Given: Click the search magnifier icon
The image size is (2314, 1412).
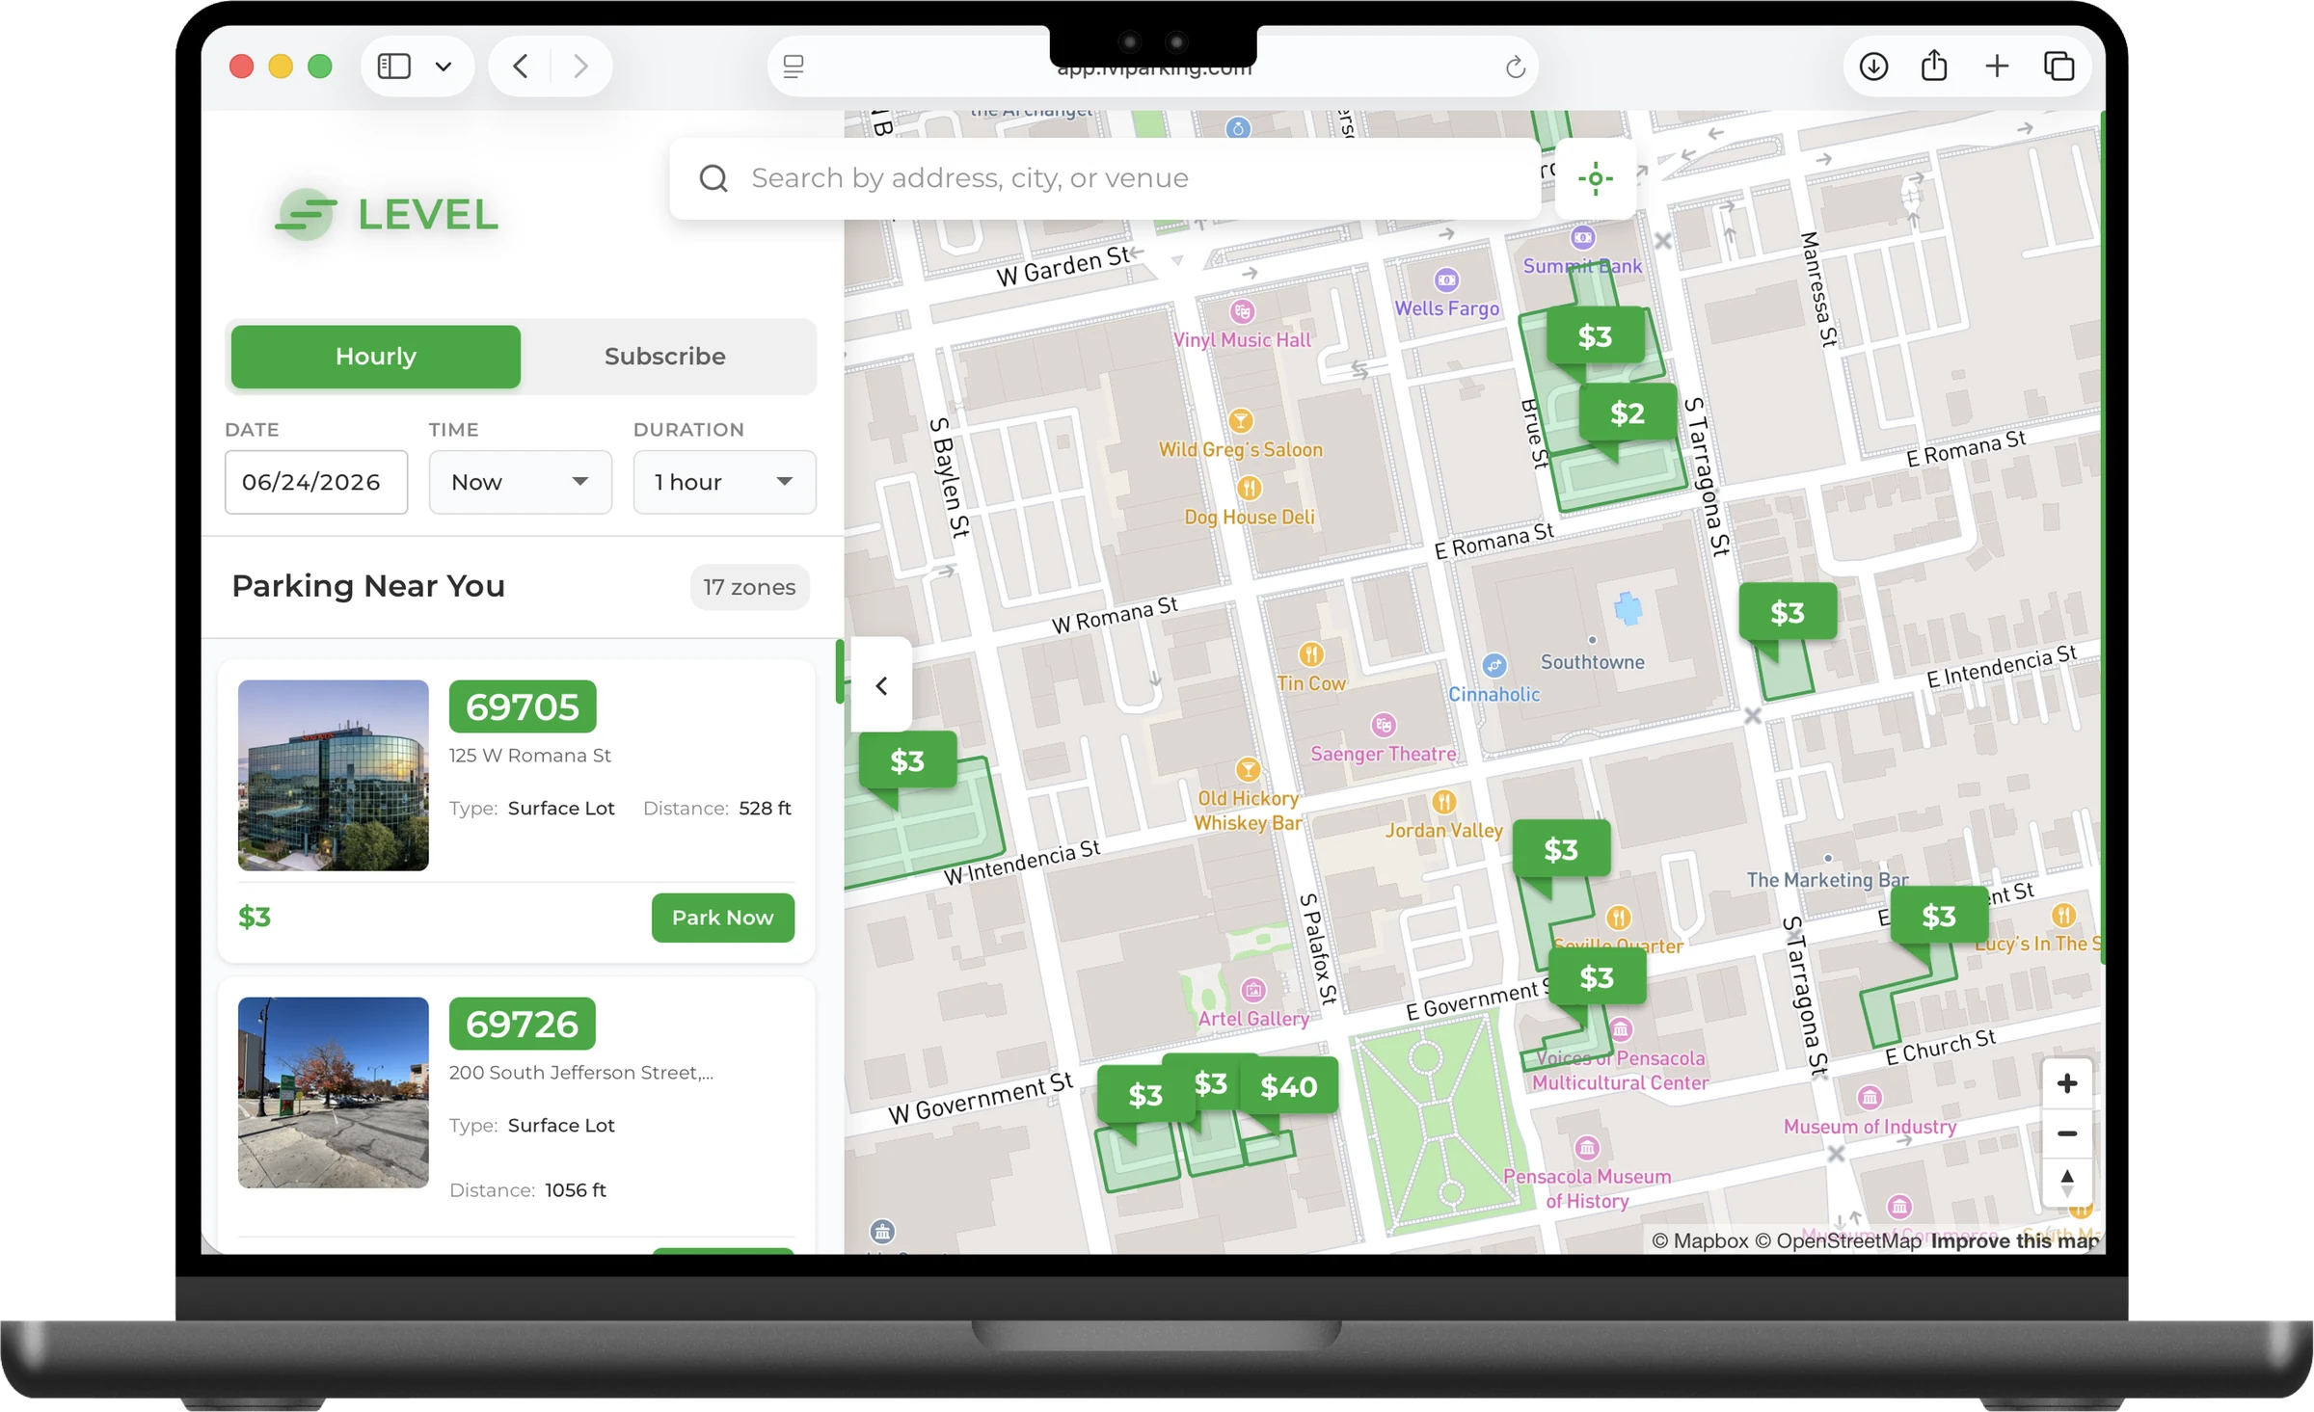Looking at the screenshot, I should coord(713,178).
